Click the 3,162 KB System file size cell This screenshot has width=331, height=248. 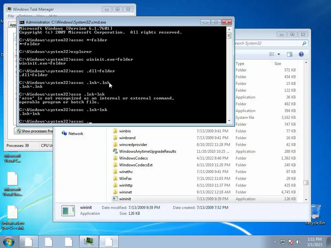[x=288, y=118]
